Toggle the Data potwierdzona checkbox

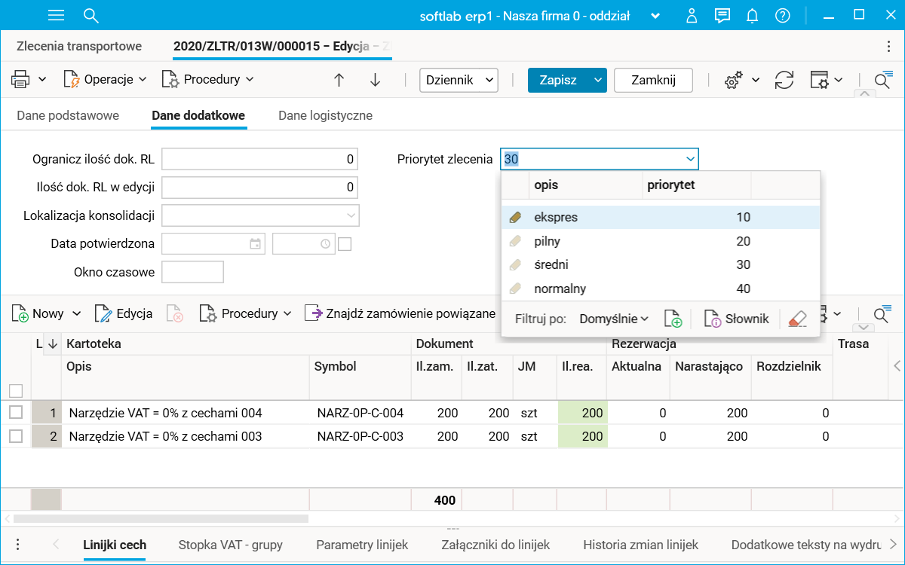pyautogui.click(x=345, y=244)
